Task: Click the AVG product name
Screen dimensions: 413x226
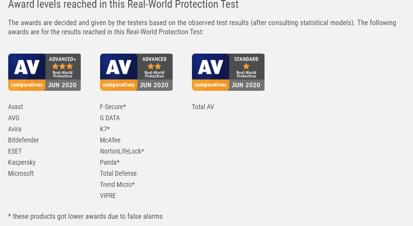Action: click(14, 118)
